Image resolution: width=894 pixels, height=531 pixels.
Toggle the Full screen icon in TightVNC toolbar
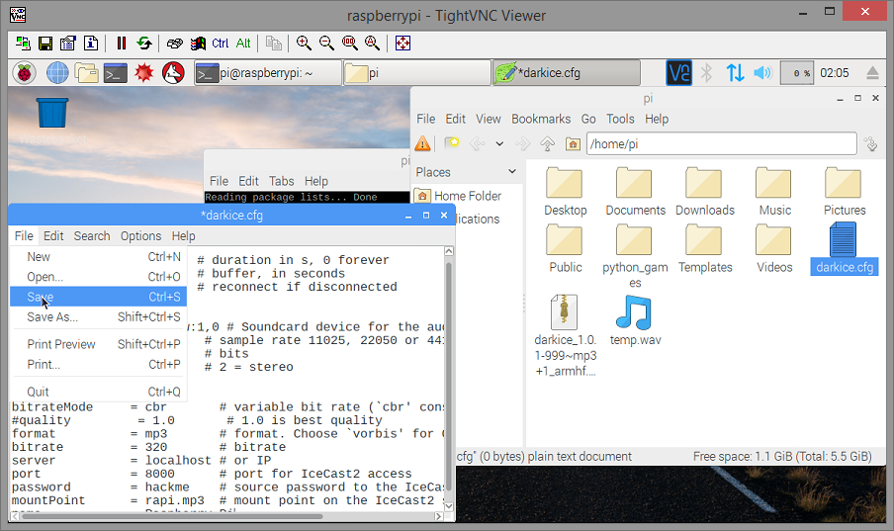[402, 44]
